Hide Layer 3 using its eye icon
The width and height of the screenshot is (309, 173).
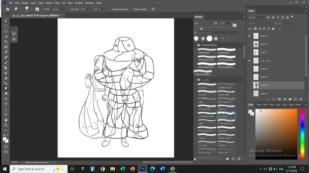point(250,36)
